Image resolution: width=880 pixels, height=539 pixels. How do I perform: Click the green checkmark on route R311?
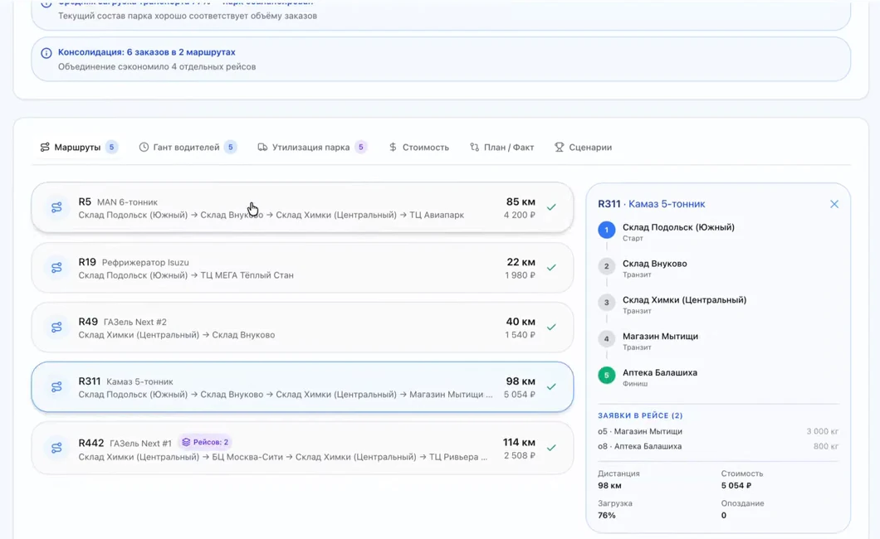tap(552, 386)
